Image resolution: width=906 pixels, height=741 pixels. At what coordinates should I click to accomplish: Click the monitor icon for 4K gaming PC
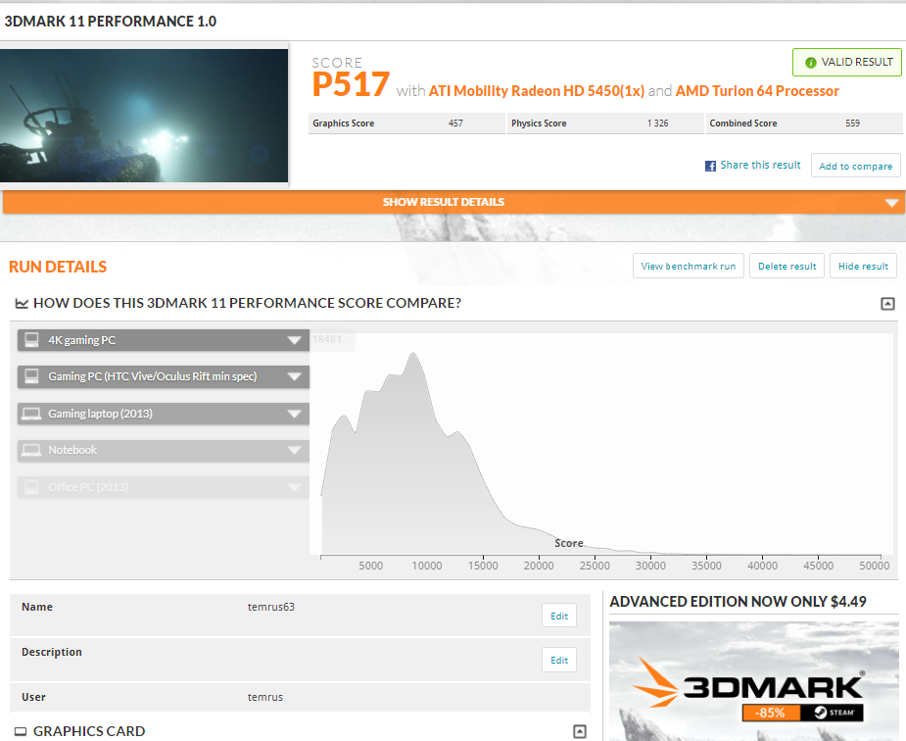(31, 340)
